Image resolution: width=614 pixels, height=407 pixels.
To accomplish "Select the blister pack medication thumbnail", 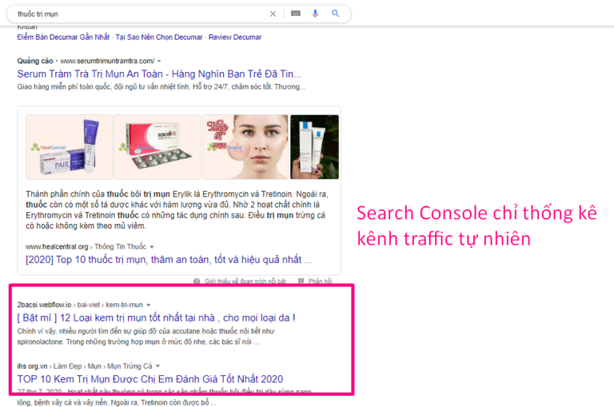I will [x=157, y=147].
